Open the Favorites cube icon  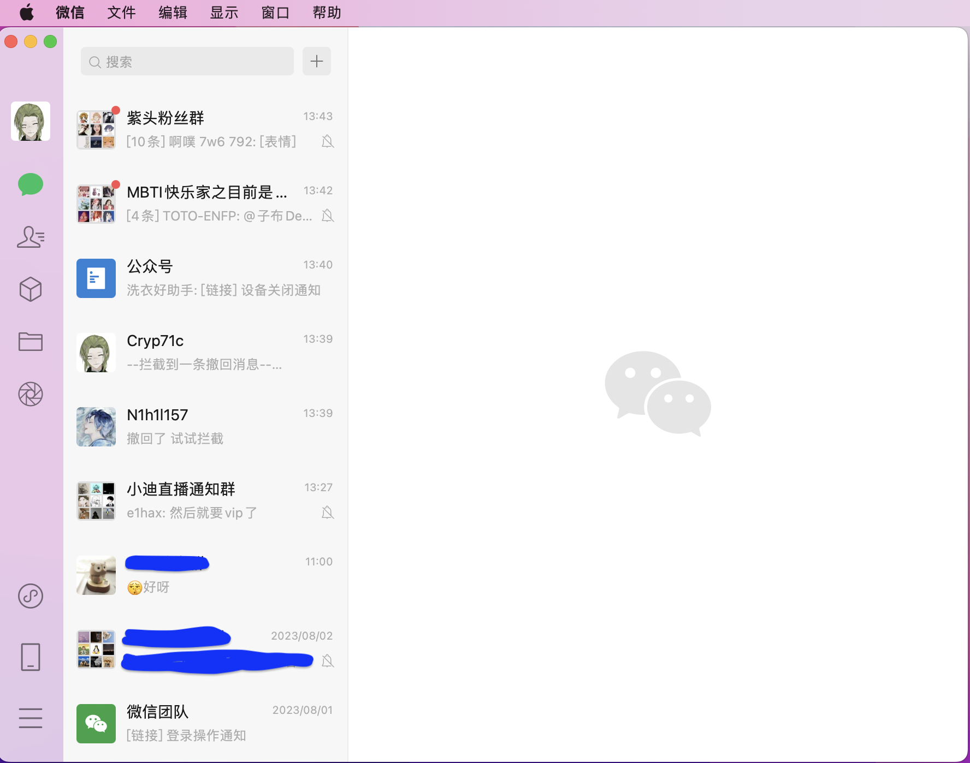click(x=31, y=289)
